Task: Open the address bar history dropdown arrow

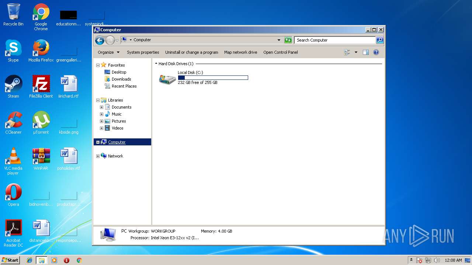Action: pos(279,40)
